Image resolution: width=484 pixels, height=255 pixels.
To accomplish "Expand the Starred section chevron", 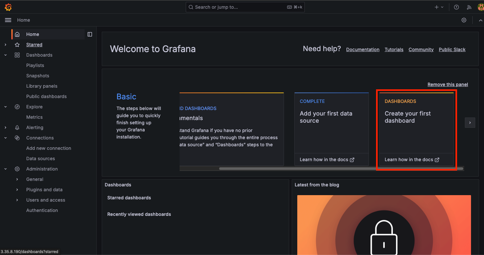I will click(6, 45).
